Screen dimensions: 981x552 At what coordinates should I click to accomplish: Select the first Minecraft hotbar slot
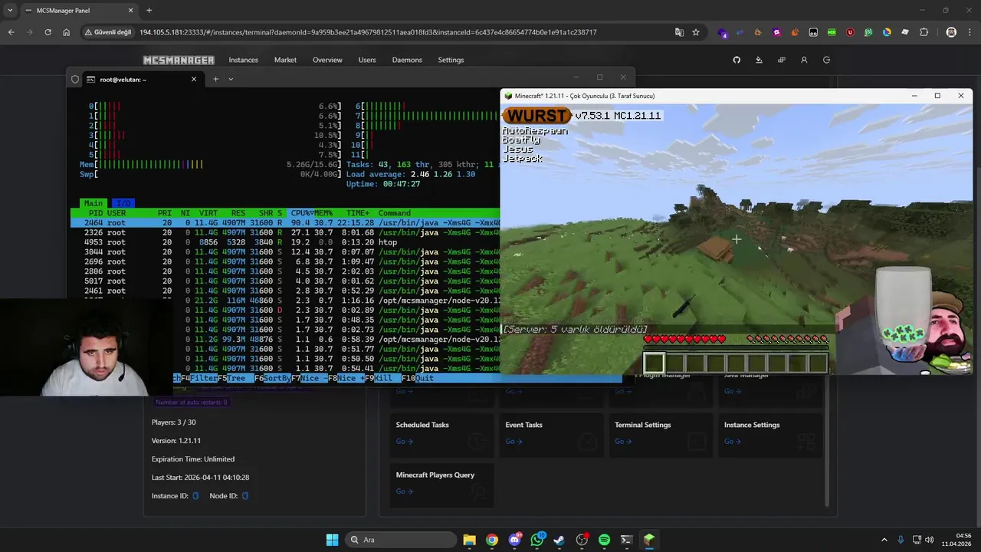(x=654, y=363)
